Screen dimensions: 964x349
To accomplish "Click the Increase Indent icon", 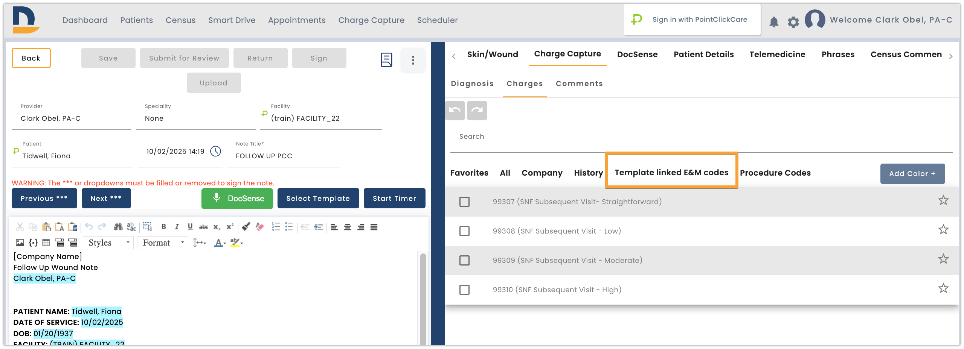I will (x=319, y=227).
